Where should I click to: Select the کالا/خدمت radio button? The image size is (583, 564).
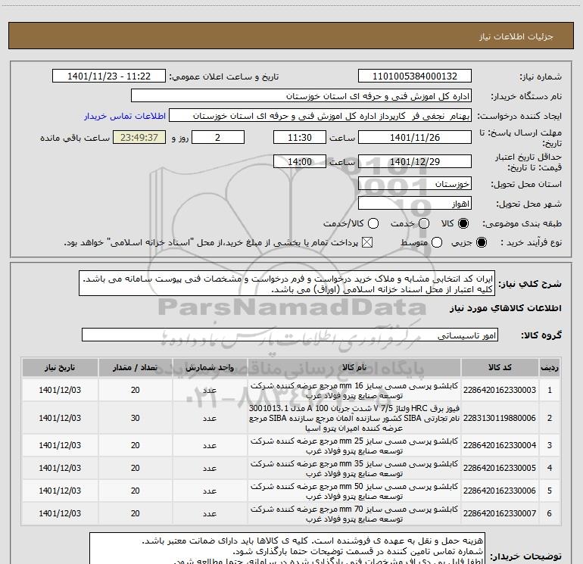(373, 223)
